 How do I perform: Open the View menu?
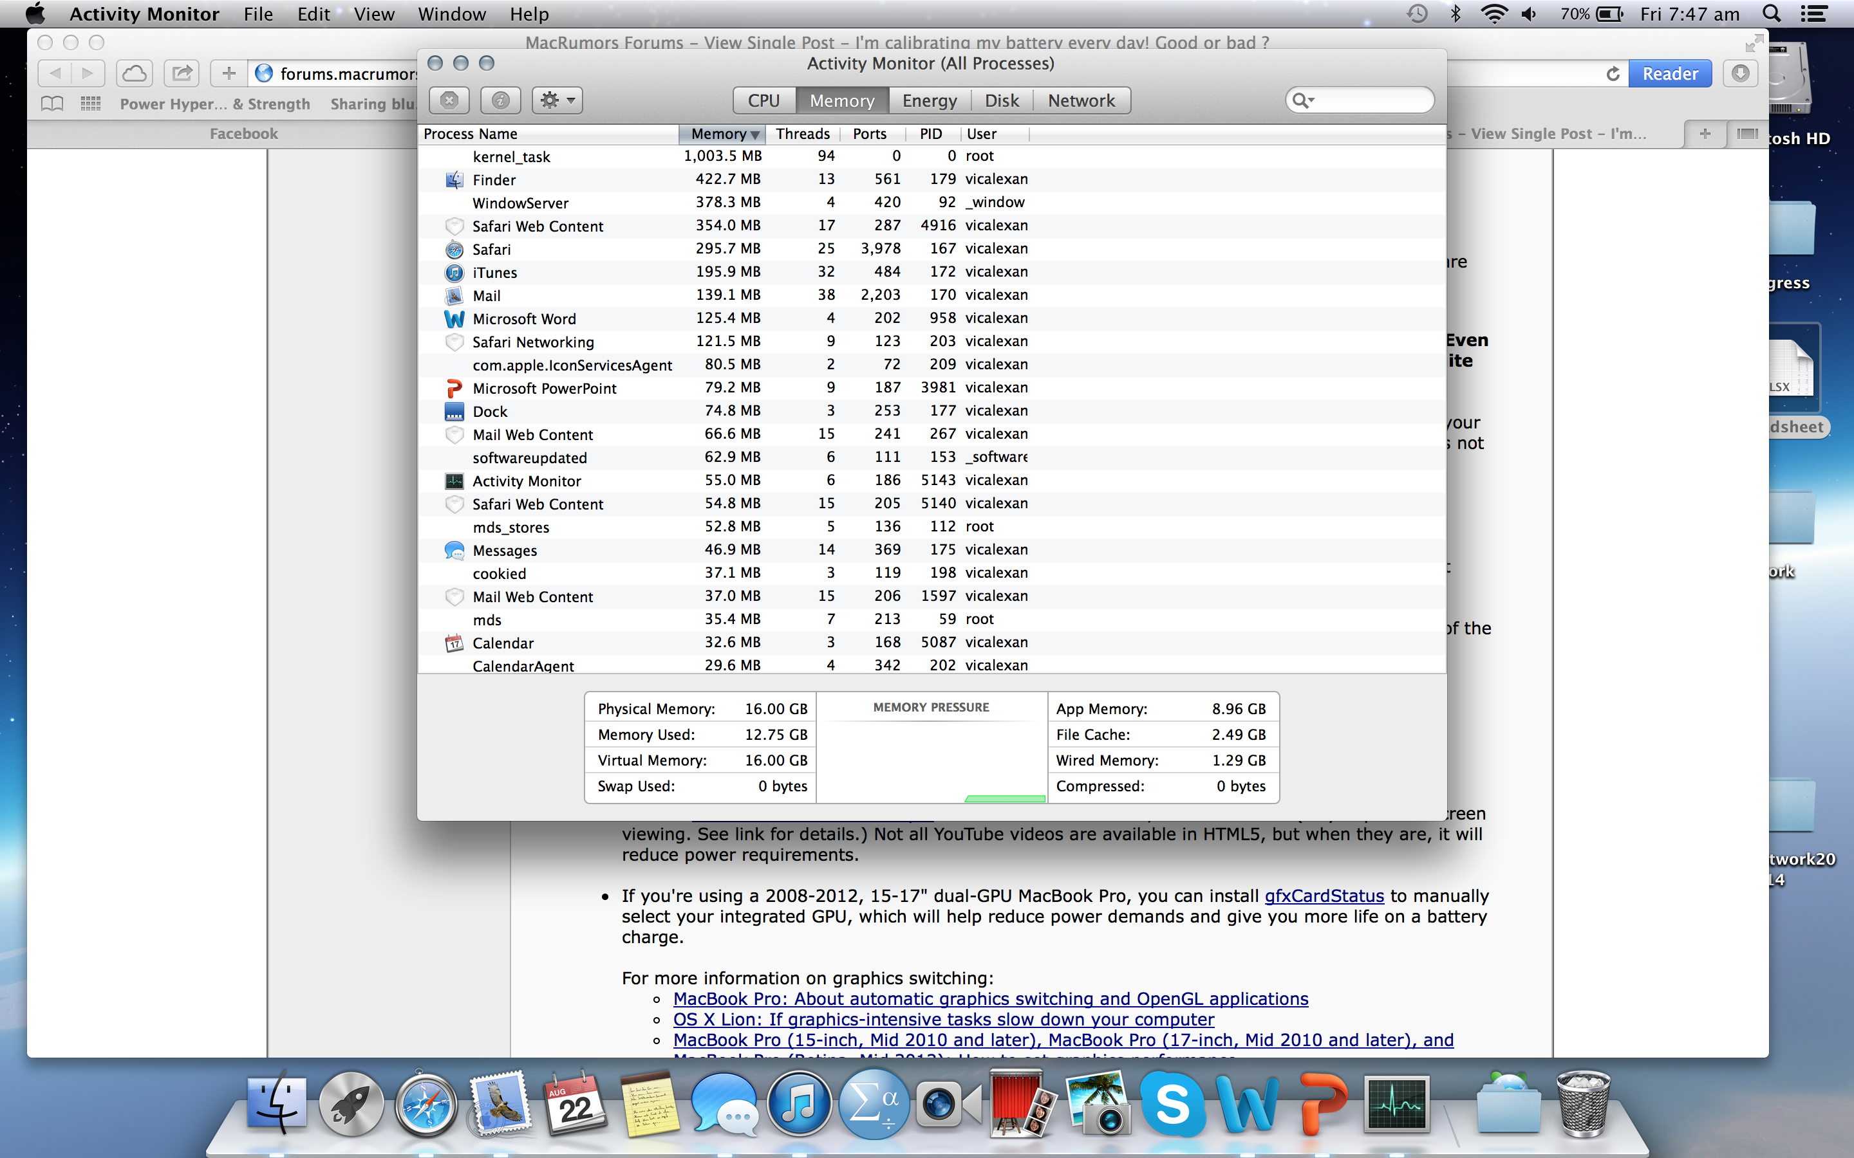(374, 14)
